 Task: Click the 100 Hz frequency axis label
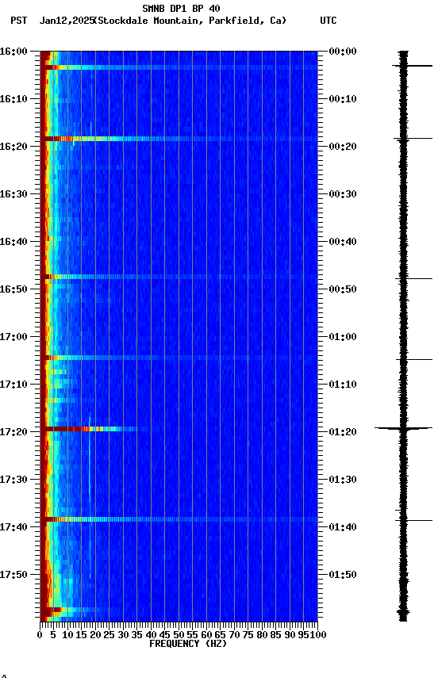coord(319,635)
